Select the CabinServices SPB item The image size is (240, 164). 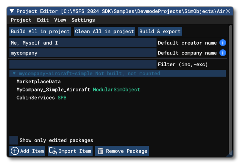41,98
